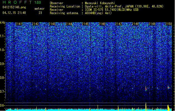This screenshot has width=175, height=111.
Task: Click the 1.1 frequency axis label
Action: point(3,36)
